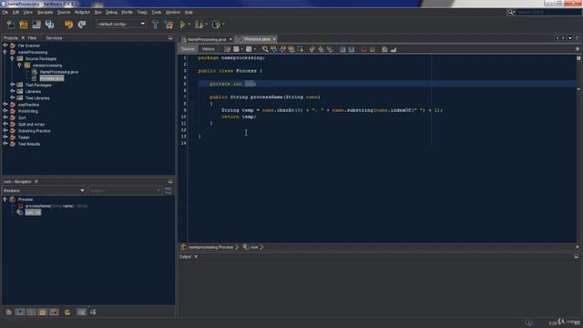Select NameProcessing.java in project tree
This screenshot has width=583, height=328.
tap(58, 72)
